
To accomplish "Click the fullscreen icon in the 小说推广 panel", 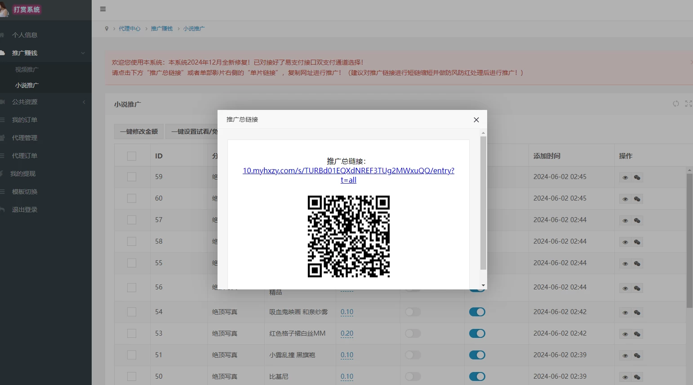I will point(688,104).
